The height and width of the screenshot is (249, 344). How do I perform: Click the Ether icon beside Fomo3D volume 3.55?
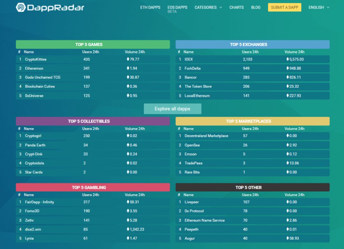(x=128, y=211)
